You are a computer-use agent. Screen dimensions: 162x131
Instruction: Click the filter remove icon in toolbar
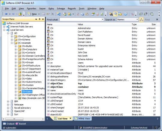(132, 14)
